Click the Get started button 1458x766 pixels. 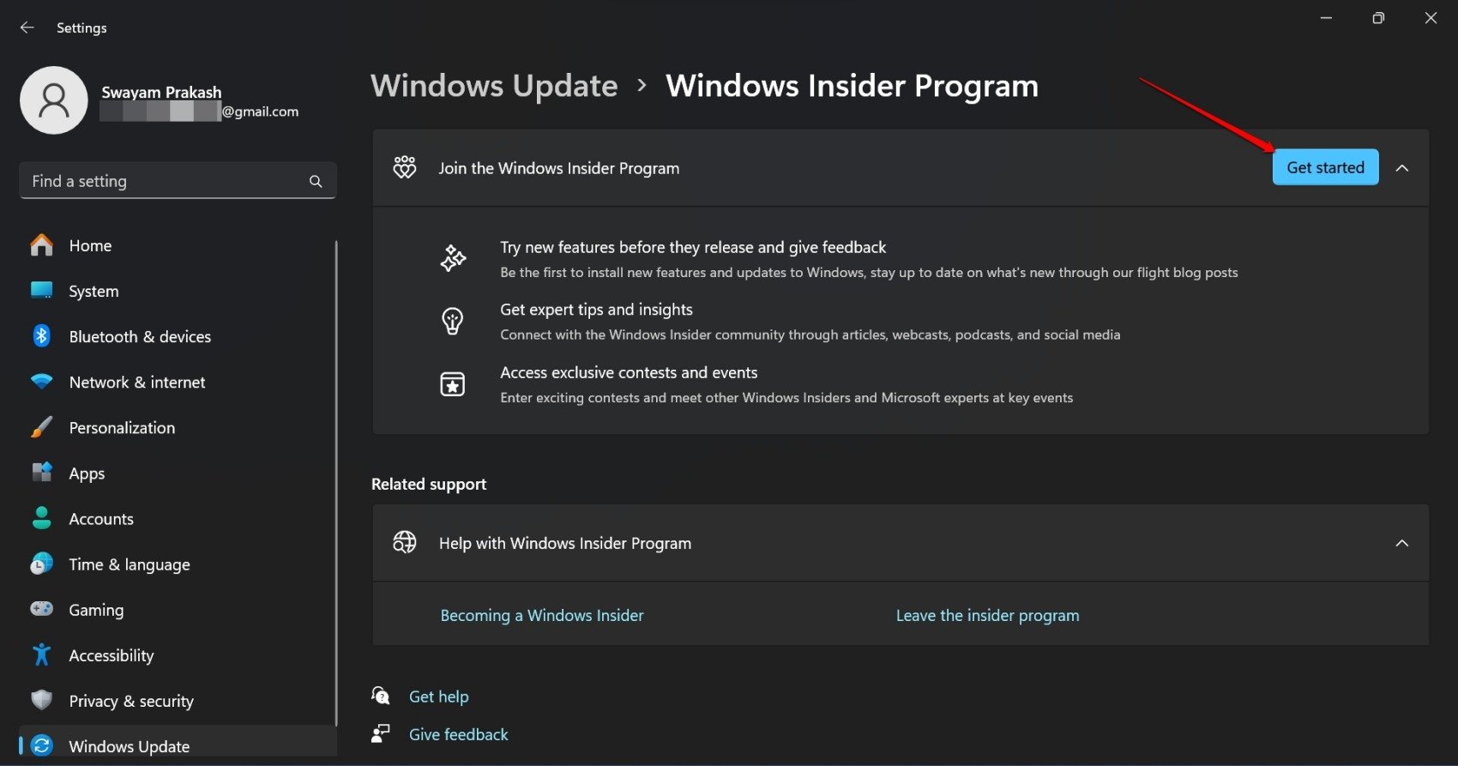(1325, 167)
